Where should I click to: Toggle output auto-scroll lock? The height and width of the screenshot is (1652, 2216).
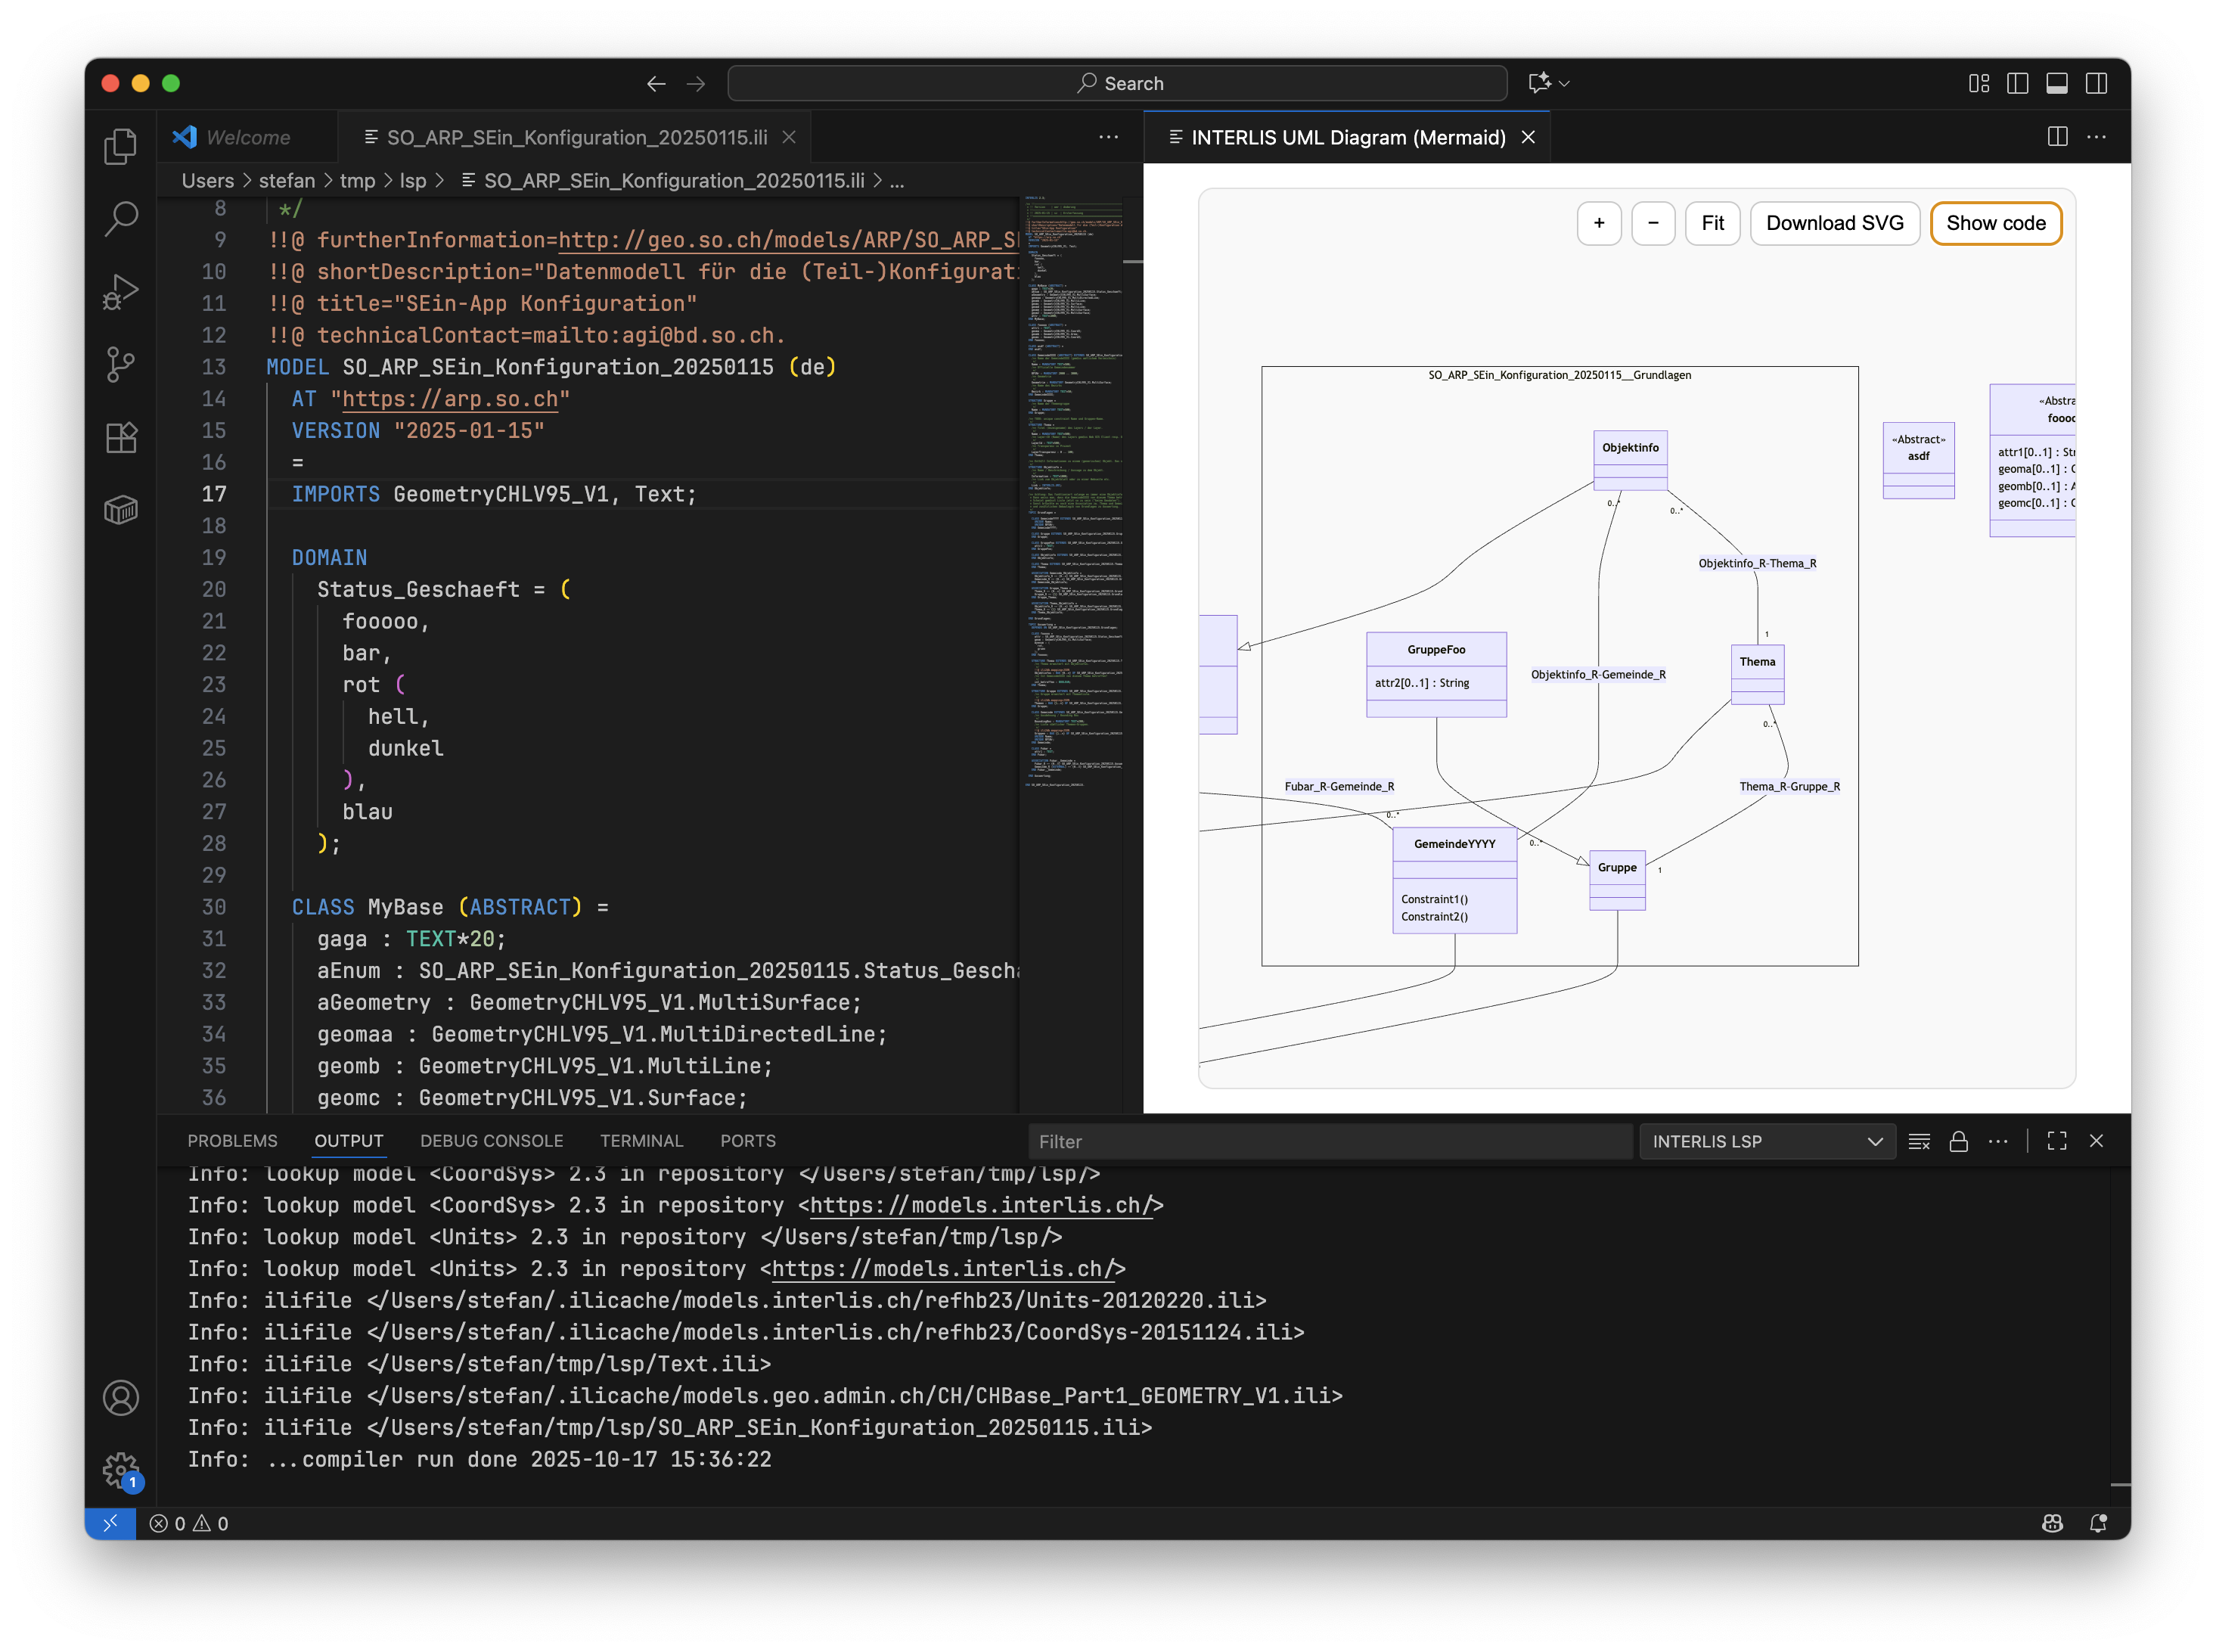click(x=1958, y=1141)
